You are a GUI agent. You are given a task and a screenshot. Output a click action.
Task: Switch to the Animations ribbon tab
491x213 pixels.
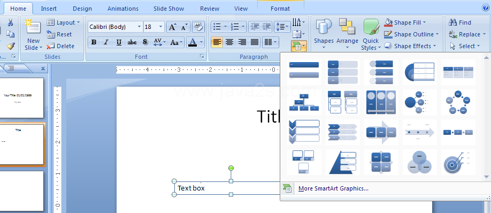click(x=123, y=9)
